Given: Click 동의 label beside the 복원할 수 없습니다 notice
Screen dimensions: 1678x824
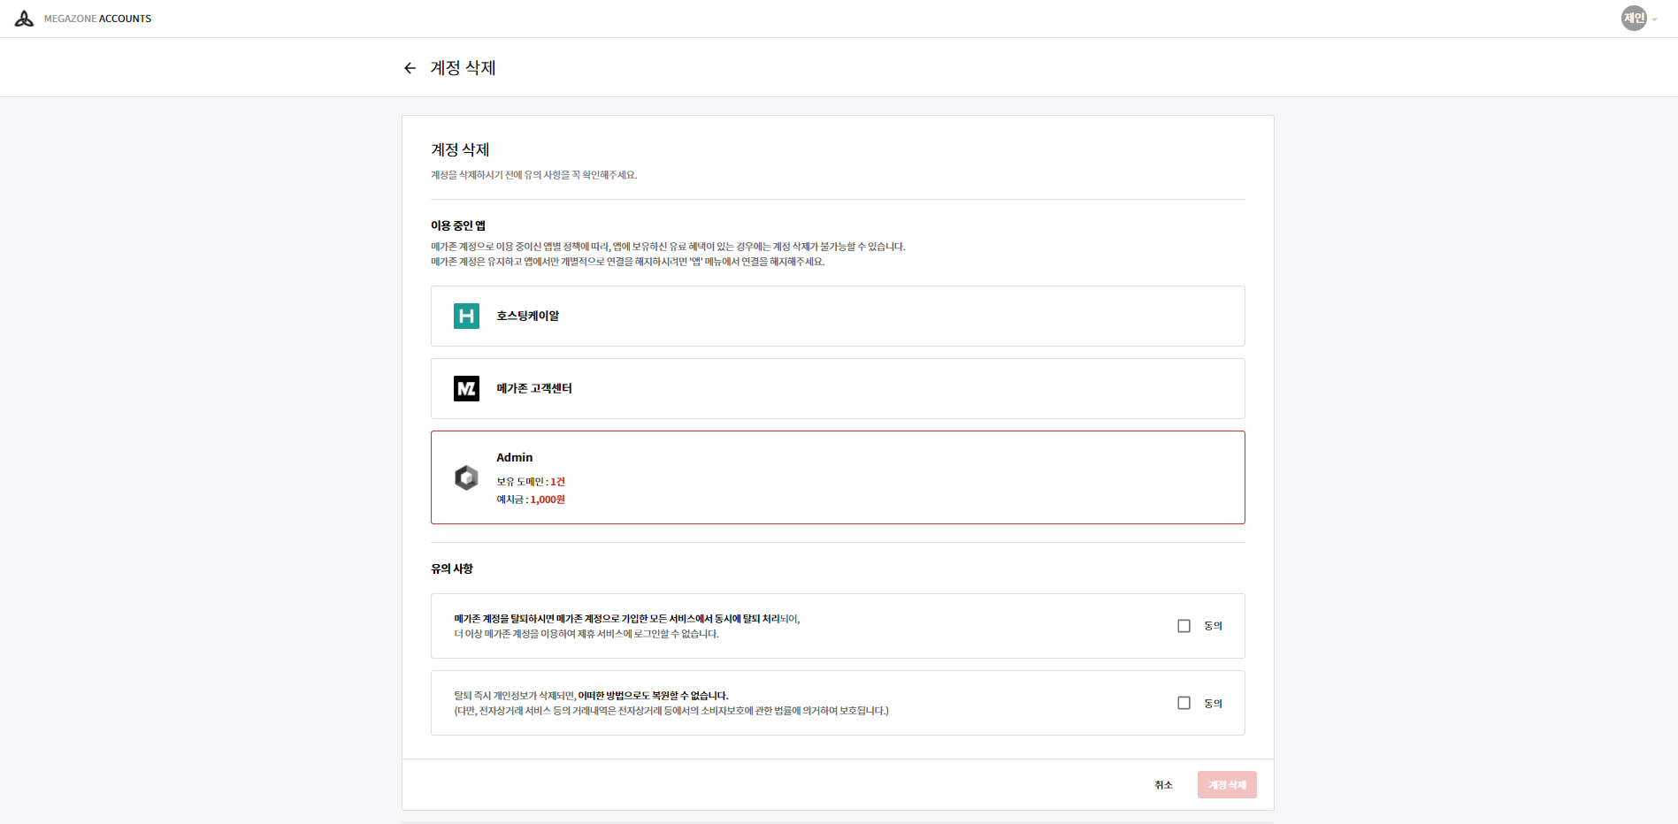Looking at the screenshot, I should point(1213,704).
